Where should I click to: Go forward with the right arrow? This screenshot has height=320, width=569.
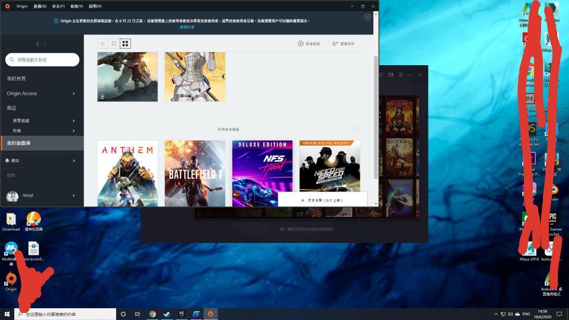45,44
